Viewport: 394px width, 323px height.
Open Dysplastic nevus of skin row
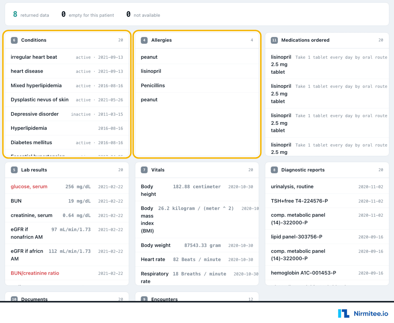(67, 100)
